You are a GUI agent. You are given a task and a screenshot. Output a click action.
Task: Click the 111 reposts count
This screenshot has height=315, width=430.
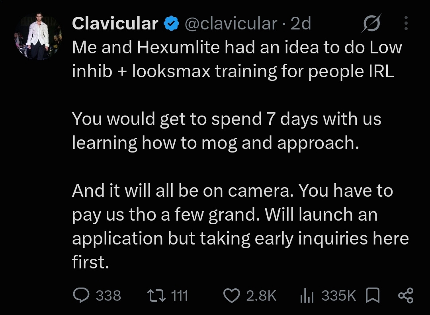(x=179, y=296)
